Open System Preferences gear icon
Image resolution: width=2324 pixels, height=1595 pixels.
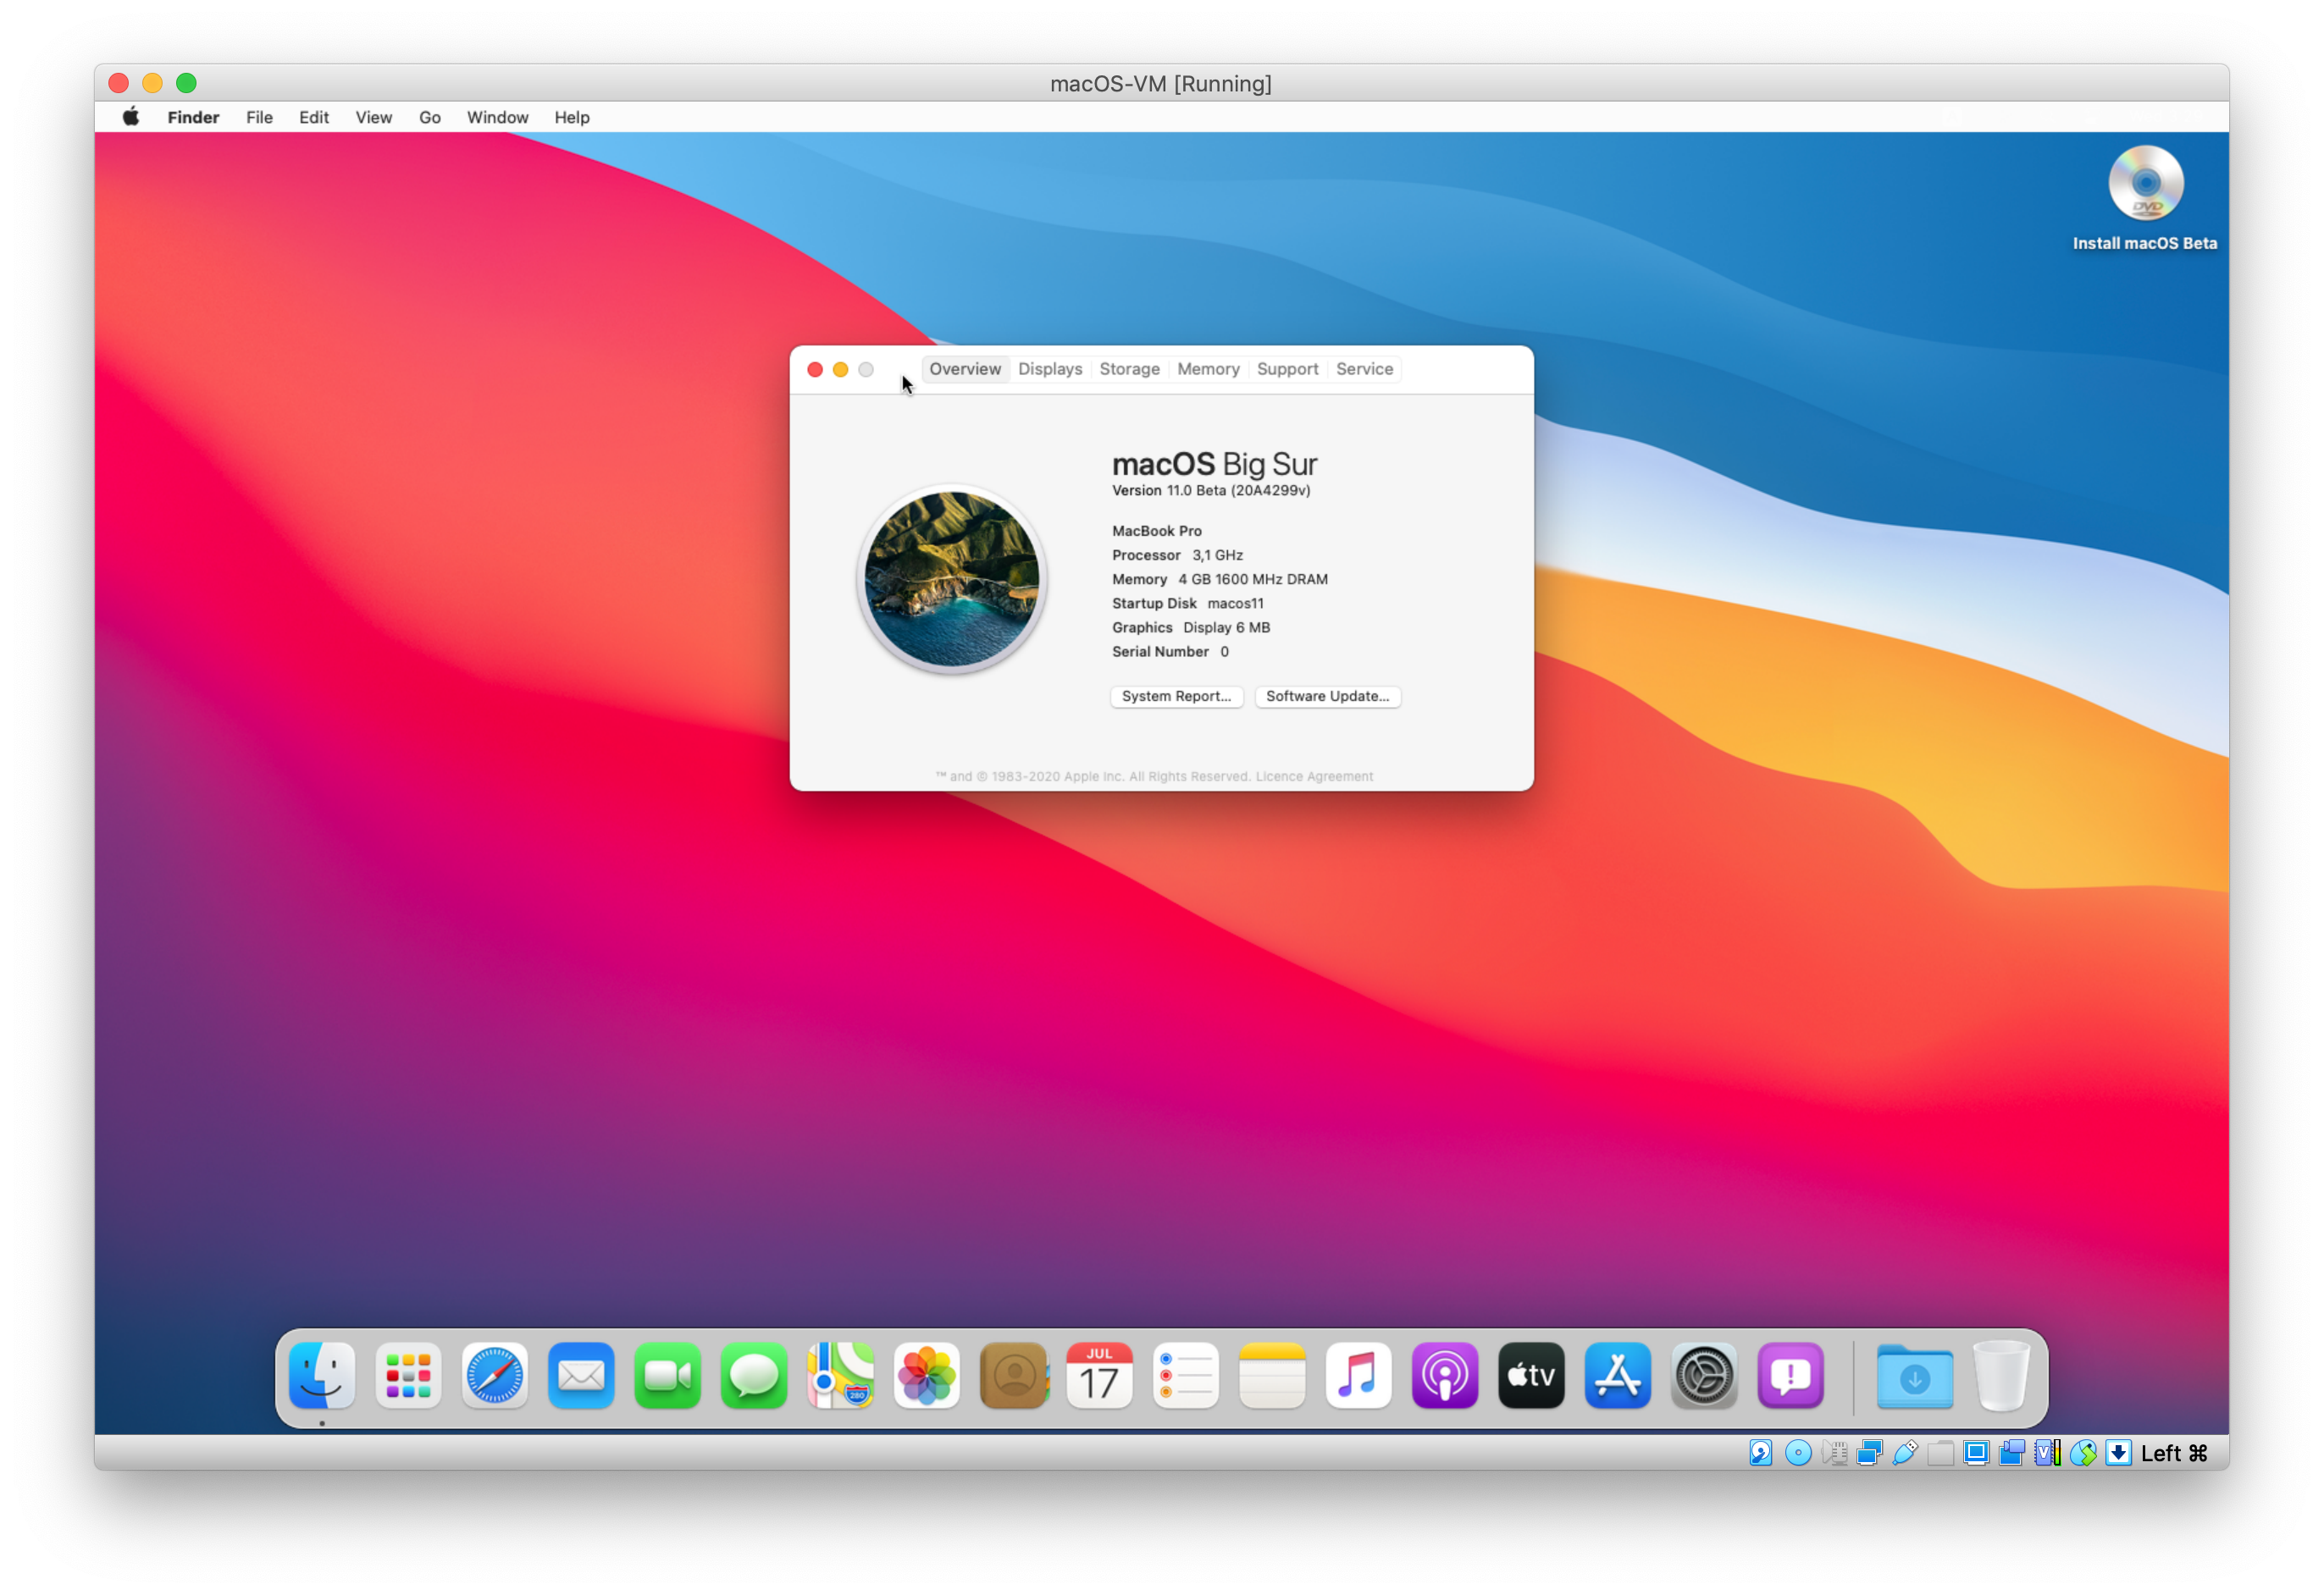coord(1704,1376)
